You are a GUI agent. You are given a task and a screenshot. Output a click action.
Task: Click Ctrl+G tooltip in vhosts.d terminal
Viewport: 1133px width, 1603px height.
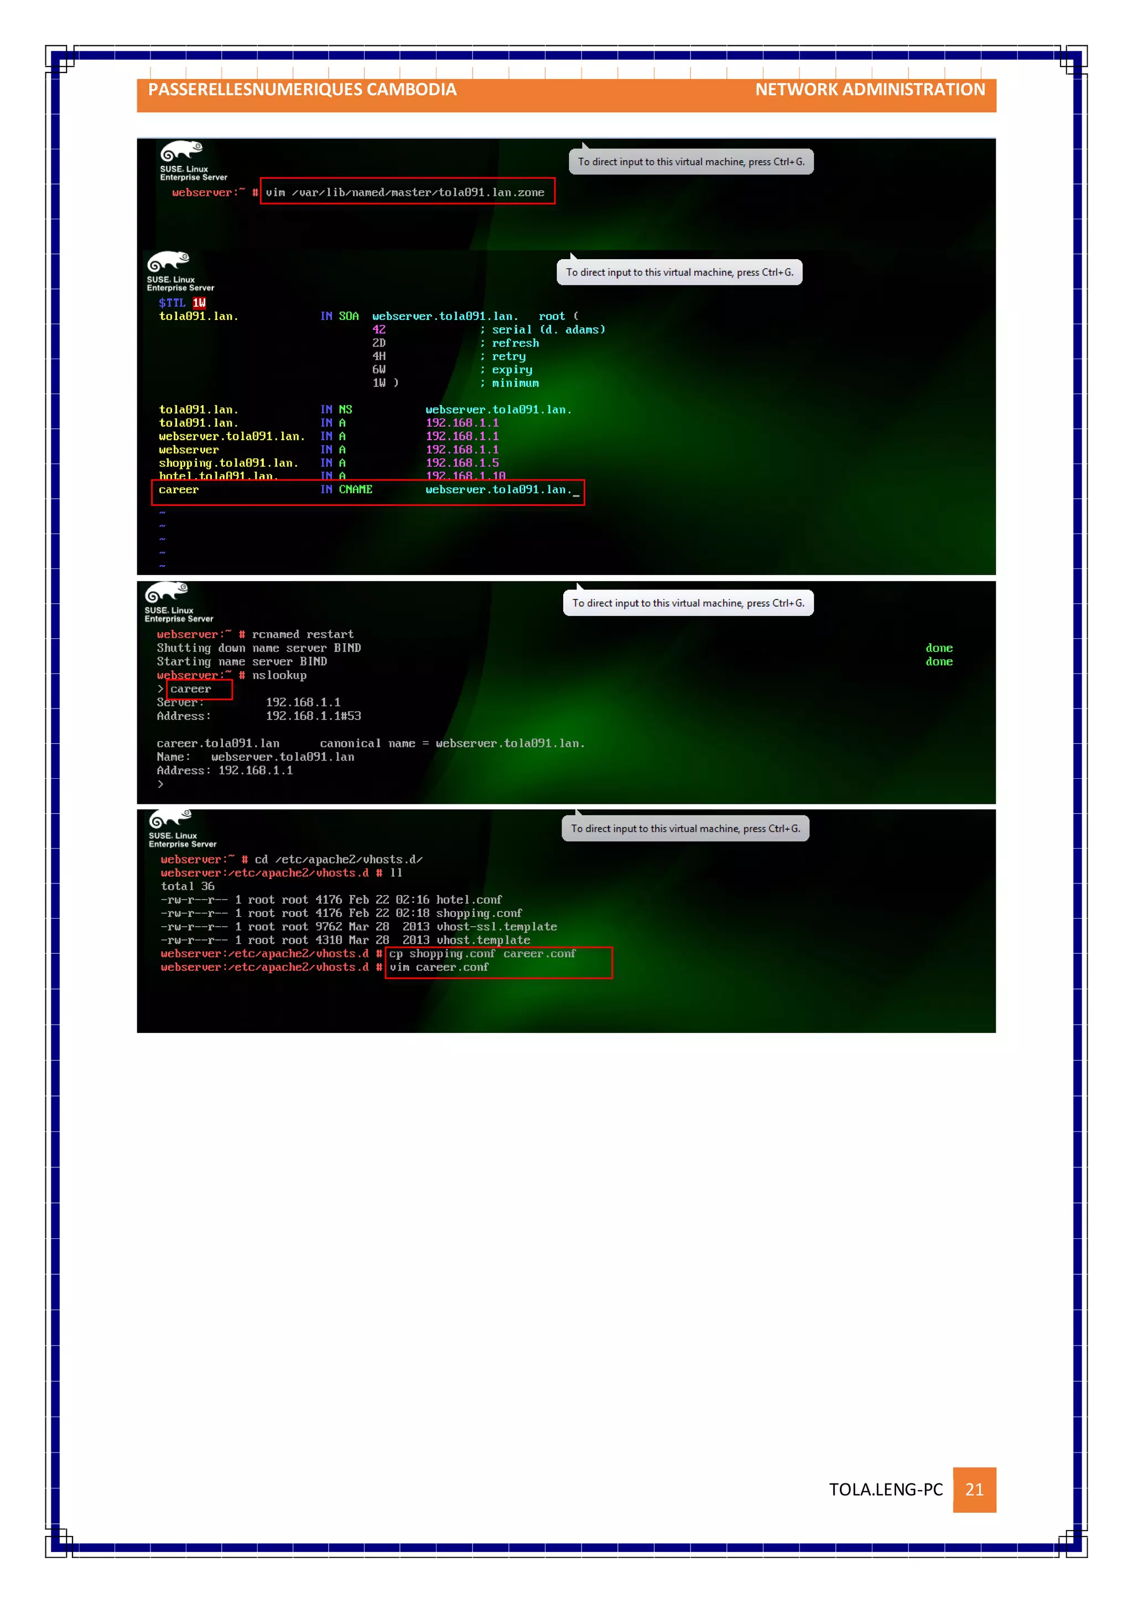pyautogui.click(x=685, y=829)
